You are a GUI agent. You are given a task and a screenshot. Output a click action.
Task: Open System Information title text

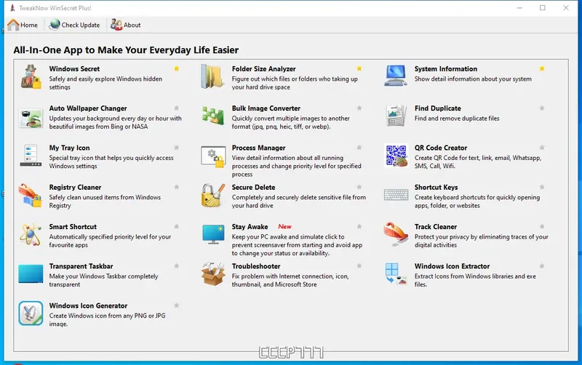(x=446, y=68)
